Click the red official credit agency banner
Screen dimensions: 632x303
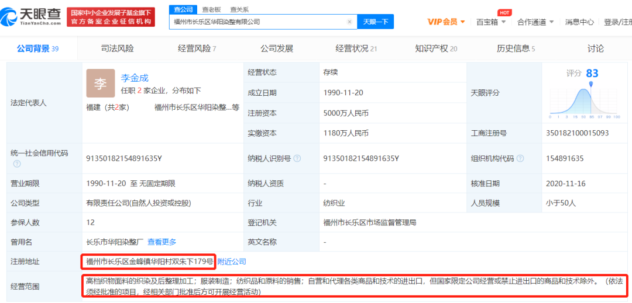tap(111, 17)
